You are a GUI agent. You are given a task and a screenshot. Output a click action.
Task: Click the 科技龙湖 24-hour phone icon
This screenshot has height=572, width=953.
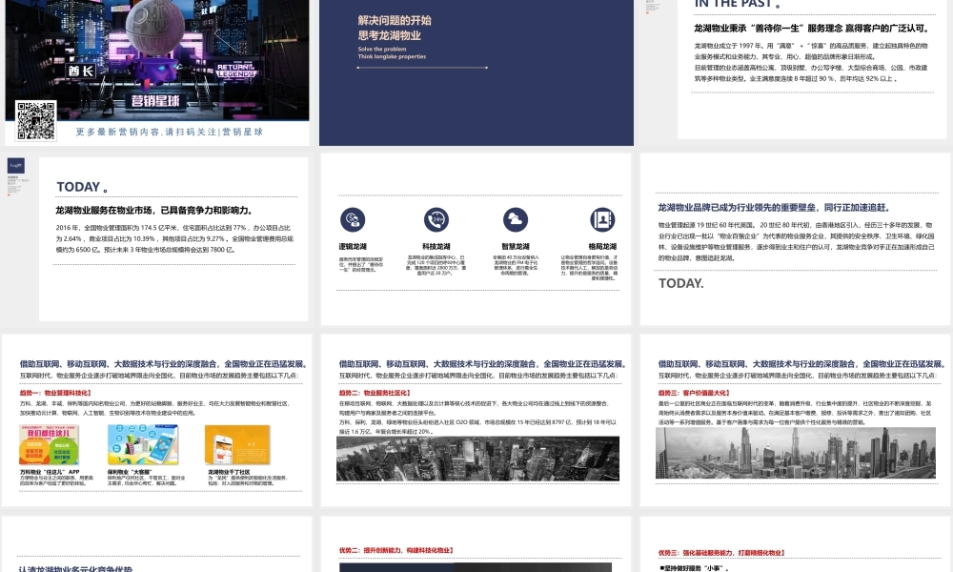(436, 219)
